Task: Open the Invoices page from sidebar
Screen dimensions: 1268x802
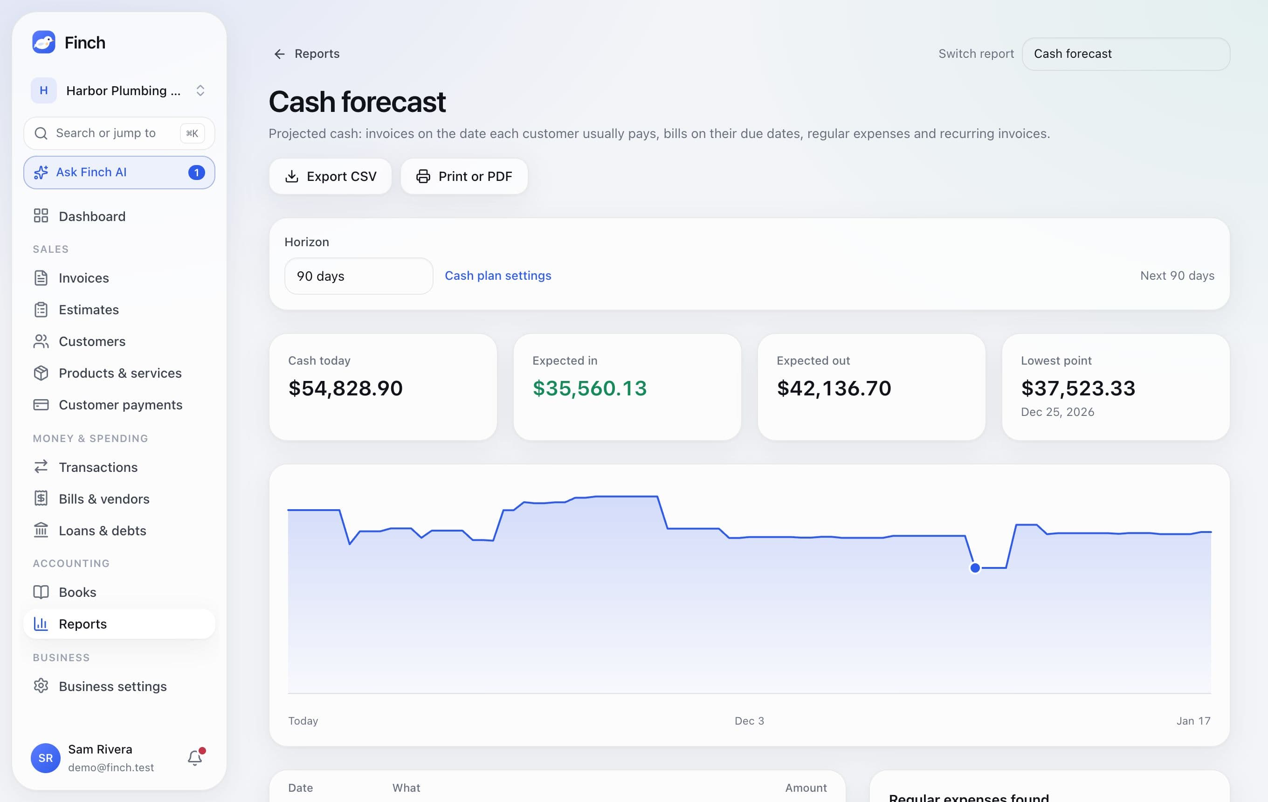Action: pos(119,277)
